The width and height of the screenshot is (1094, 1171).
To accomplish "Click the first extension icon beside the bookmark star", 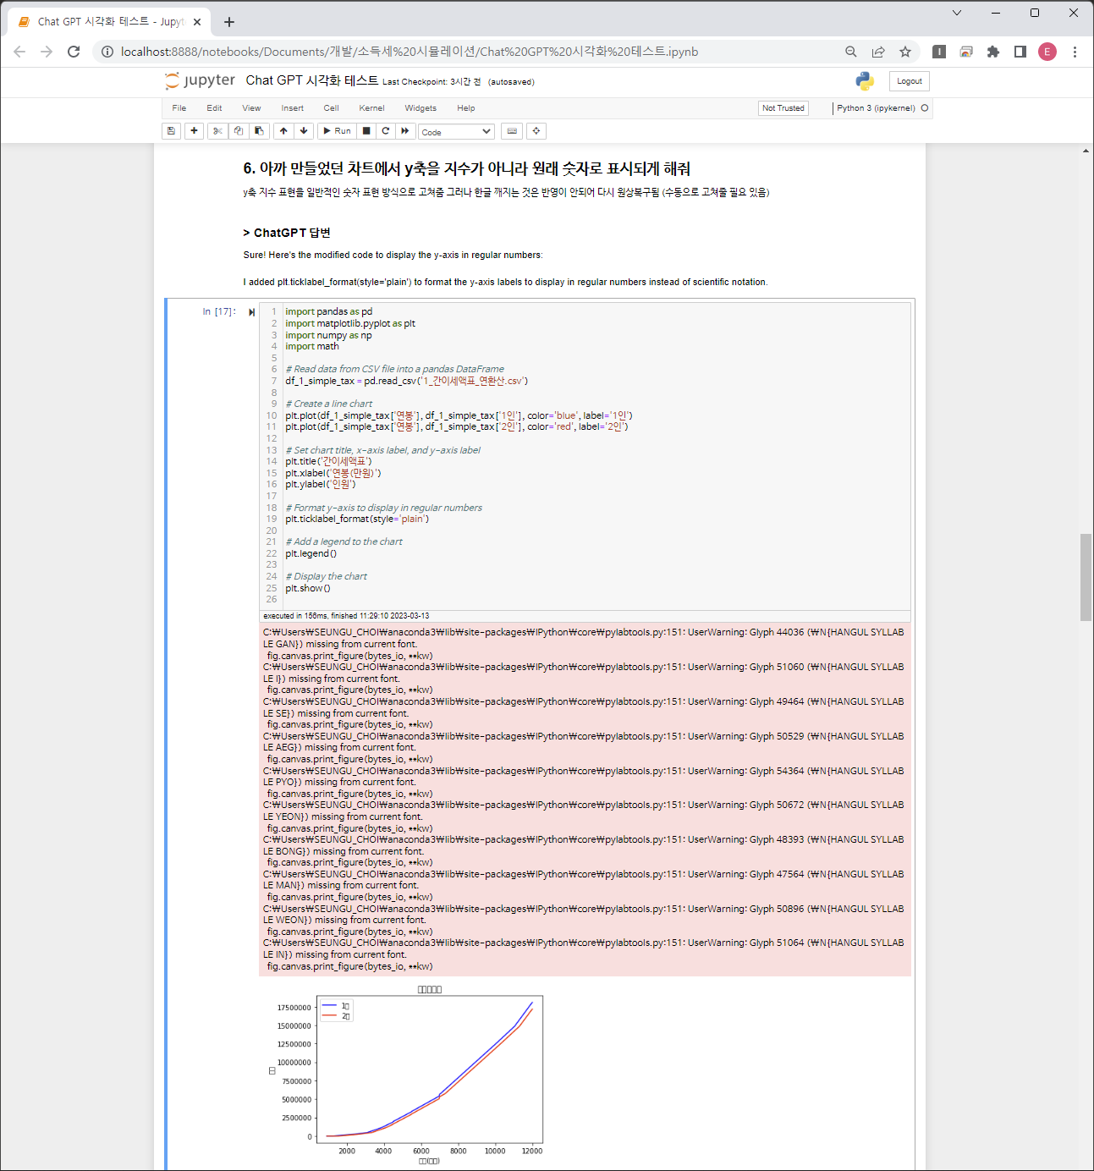I will point(939,52).
